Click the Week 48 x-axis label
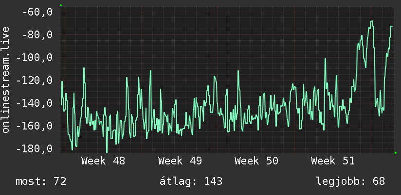 click(x=103, y=161)
